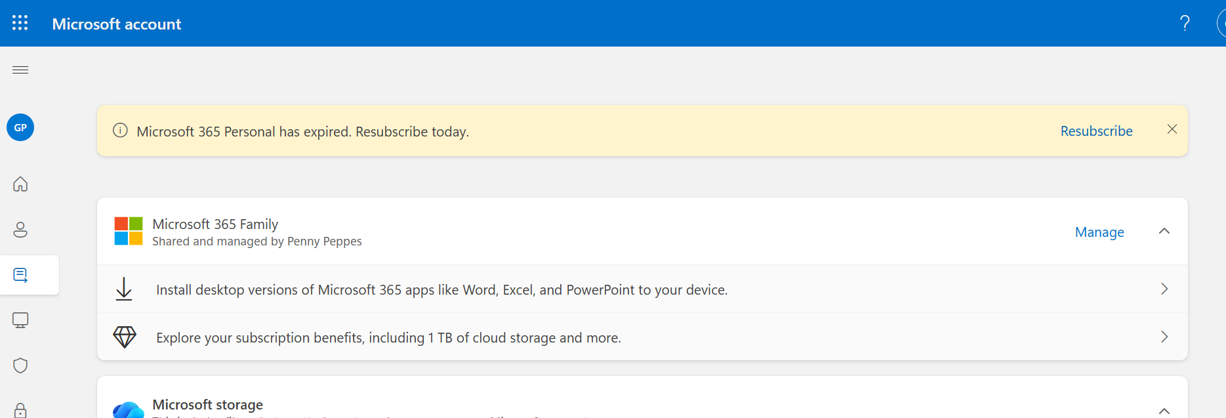Go to the Home sidebar icon

coord(20,184)
